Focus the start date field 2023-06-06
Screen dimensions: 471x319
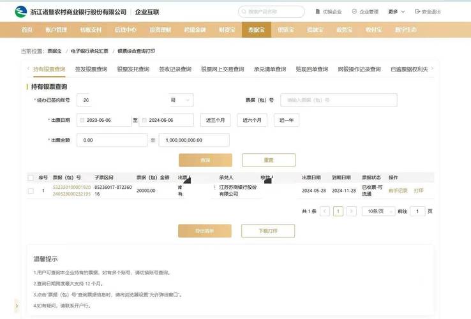(x=104, y=120)
